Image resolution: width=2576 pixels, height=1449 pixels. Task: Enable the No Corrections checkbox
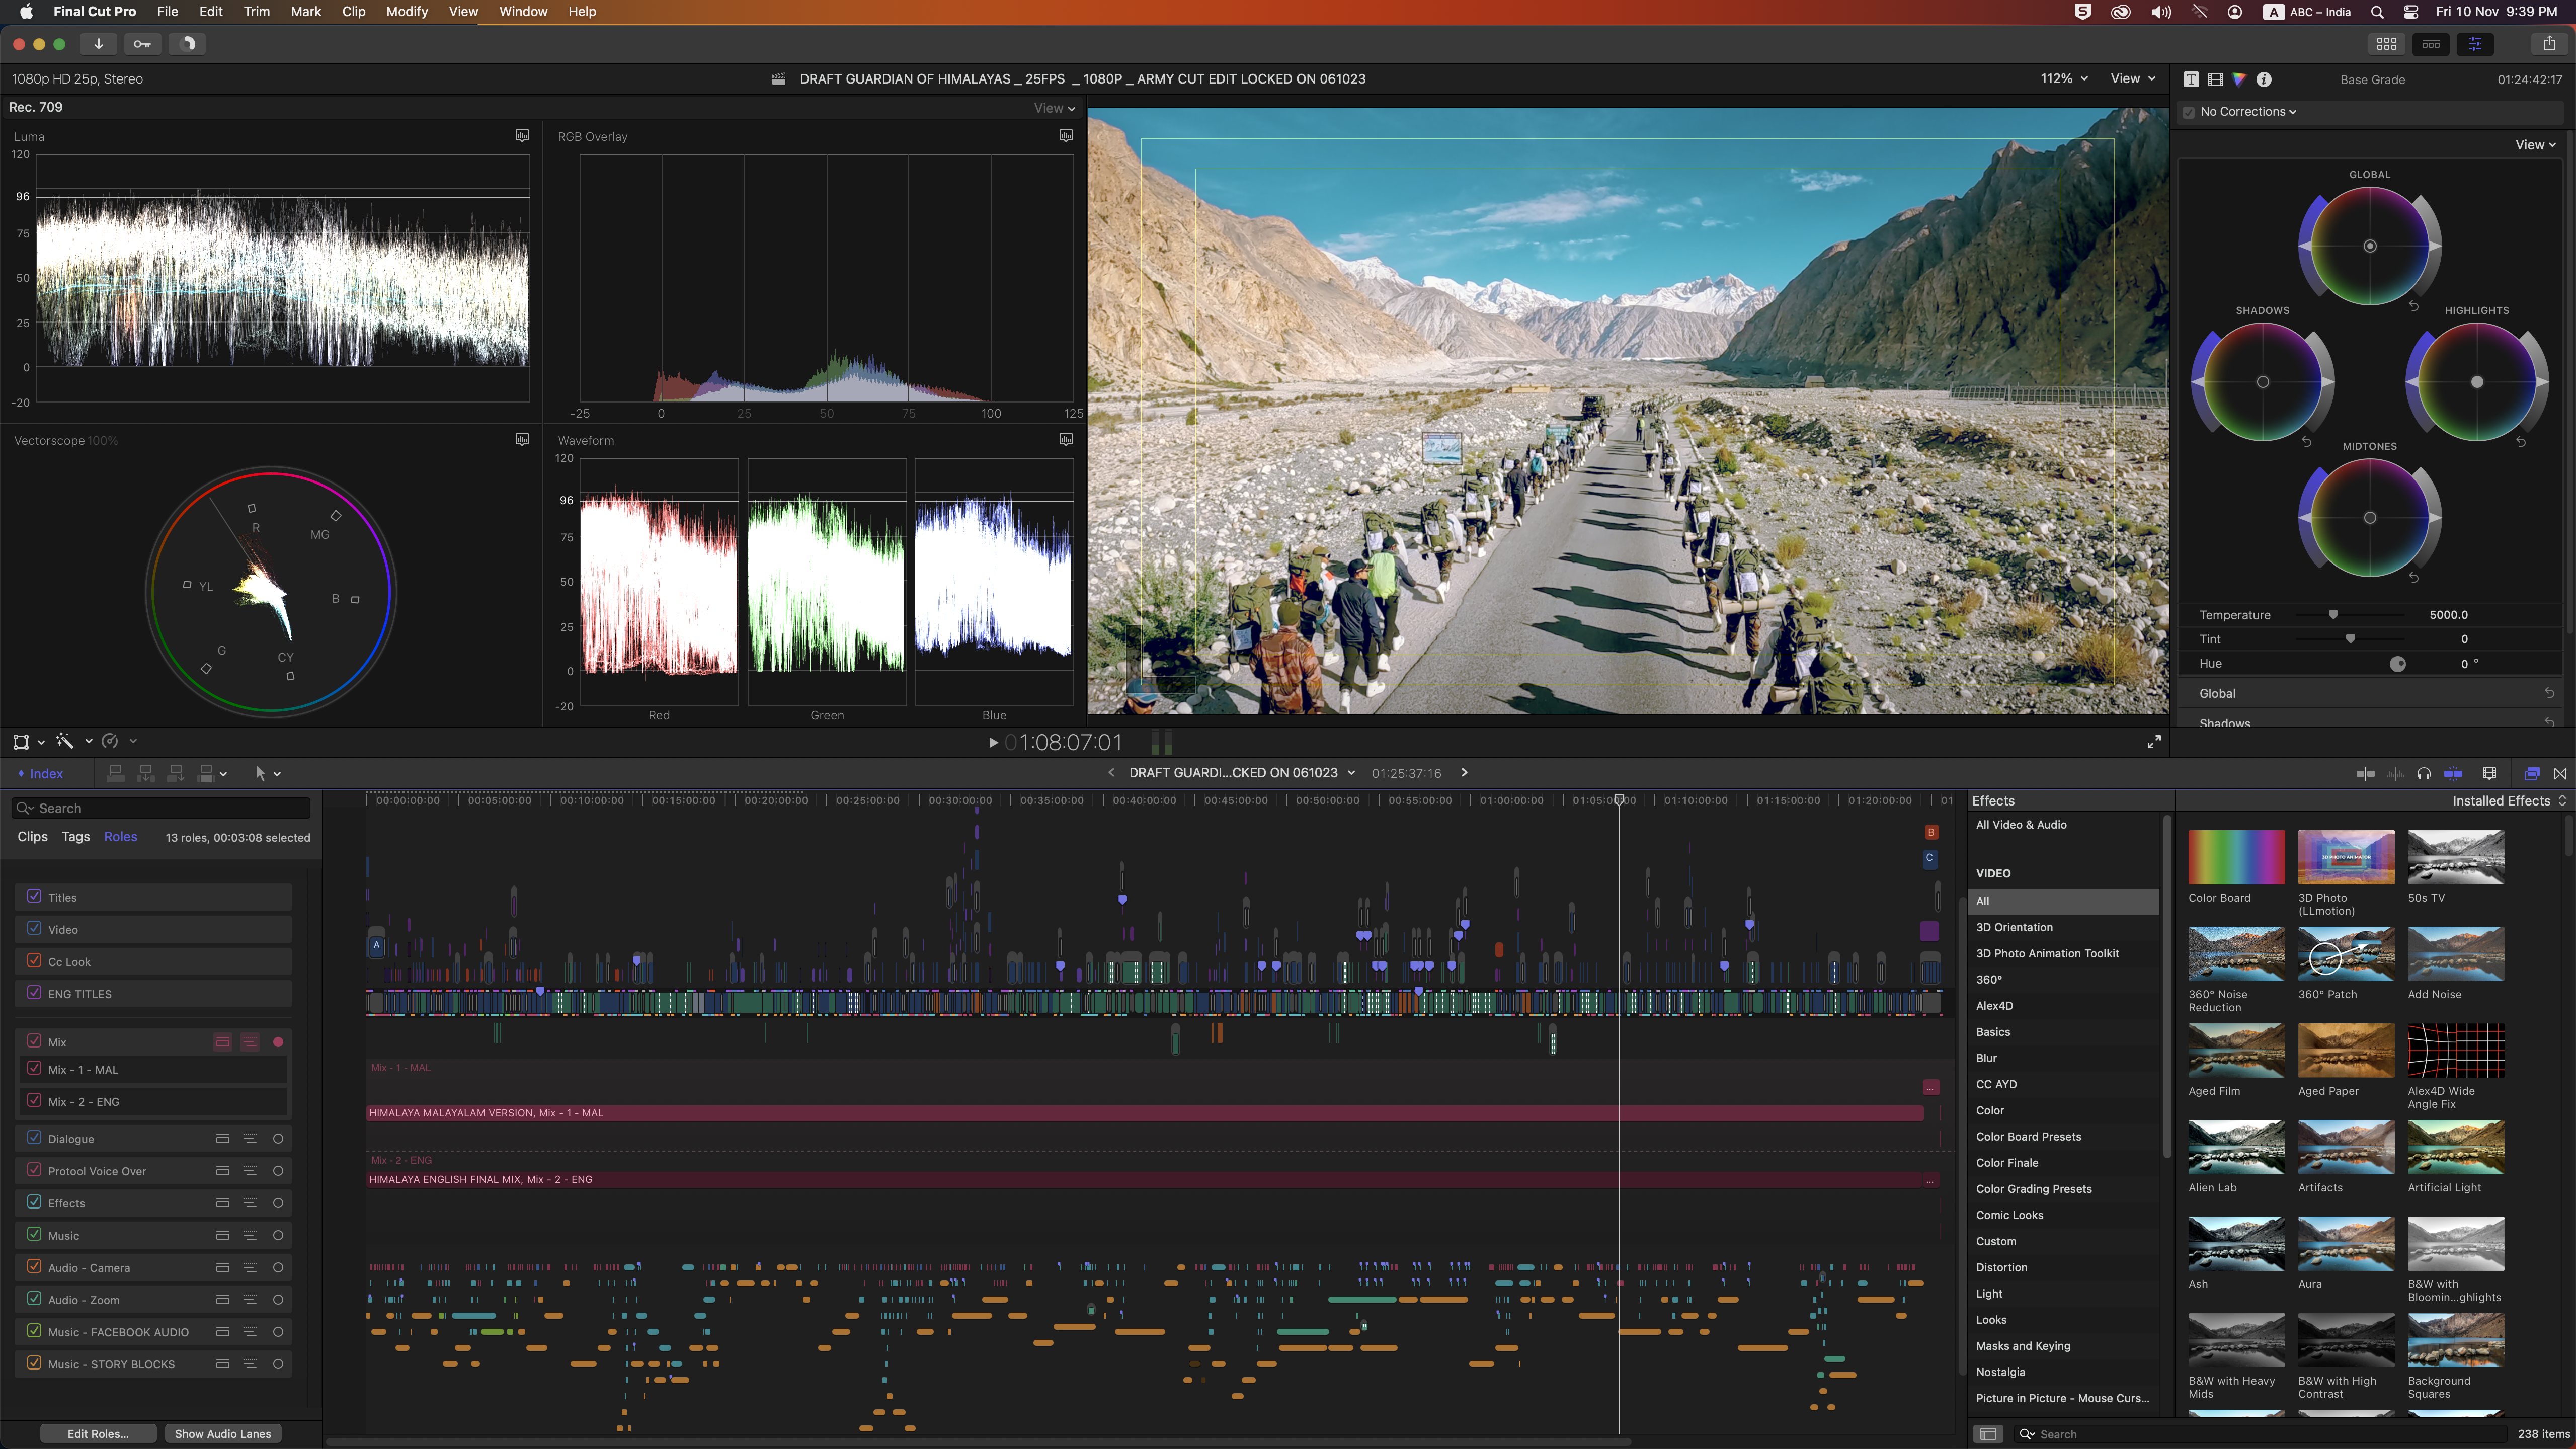(x=2189, y=112)
